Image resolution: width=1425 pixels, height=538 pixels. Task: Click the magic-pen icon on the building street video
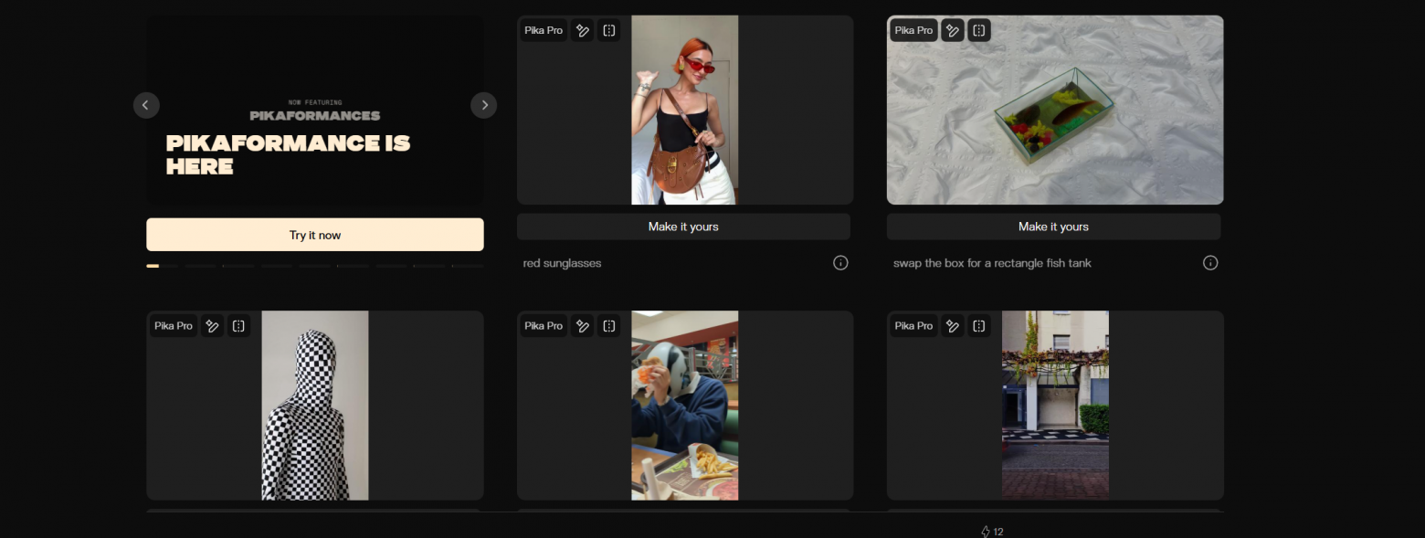953,326
